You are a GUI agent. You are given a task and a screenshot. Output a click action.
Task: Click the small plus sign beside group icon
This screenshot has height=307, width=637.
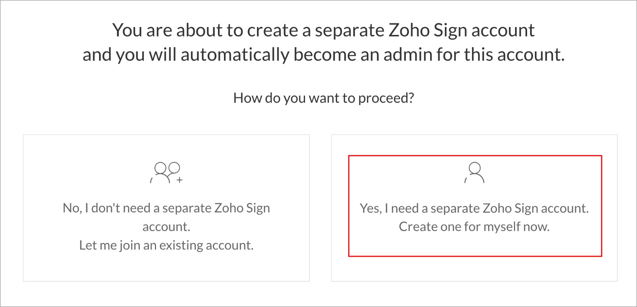(x=180, y=180)
